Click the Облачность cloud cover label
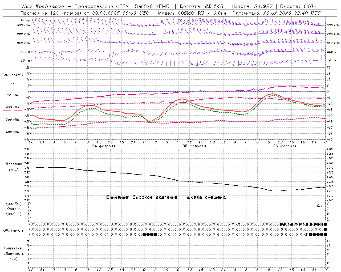This screenshot has height=272, width=341. [14, 231]
